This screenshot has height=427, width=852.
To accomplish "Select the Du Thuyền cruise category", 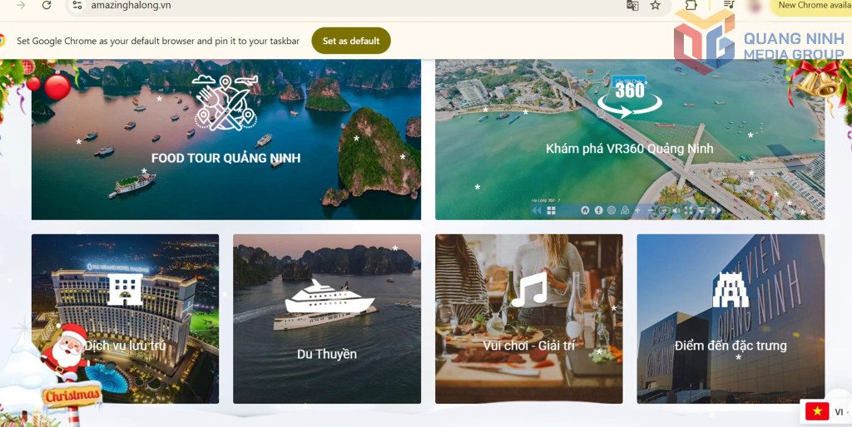I will coord(326,319).
